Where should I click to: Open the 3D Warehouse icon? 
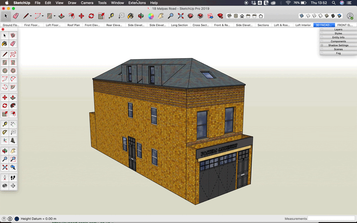tap(191, 16)
